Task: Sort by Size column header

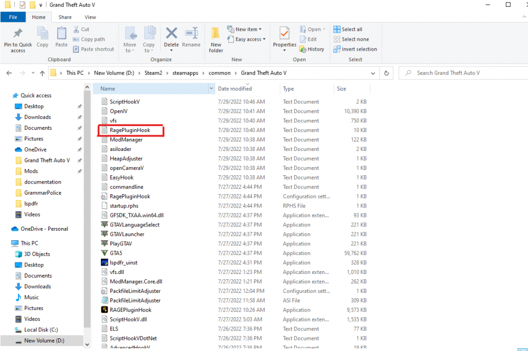Action: coord(342,89)
